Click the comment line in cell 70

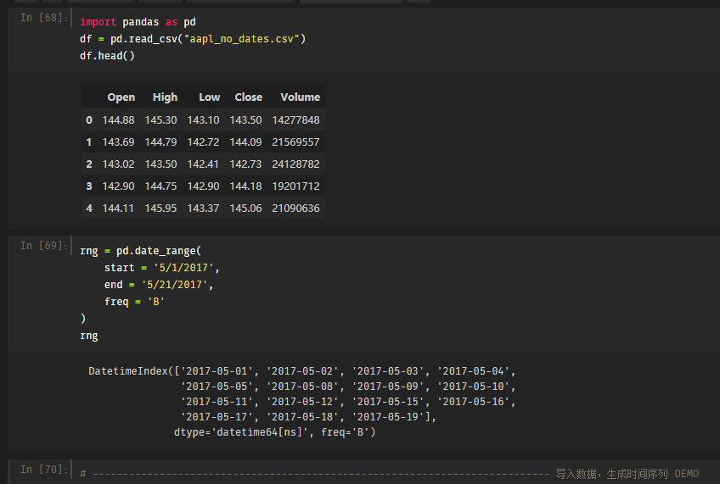(390, 474)
